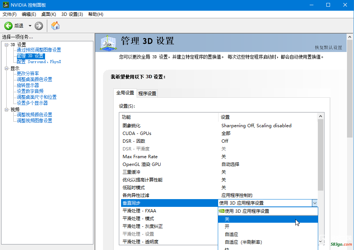Choose 自适应（半刷新率） option
Viewport: 354px width, 250px height.
pyautogui.click(x=243, y=242)
